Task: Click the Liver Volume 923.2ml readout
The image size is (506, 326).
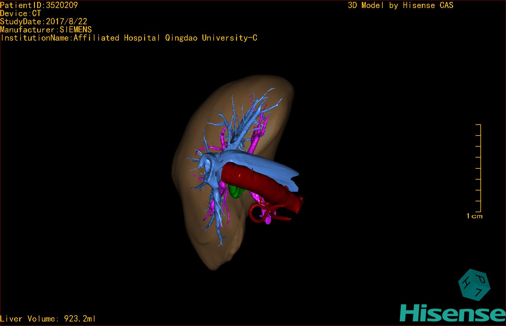Action: pos(48,319)
